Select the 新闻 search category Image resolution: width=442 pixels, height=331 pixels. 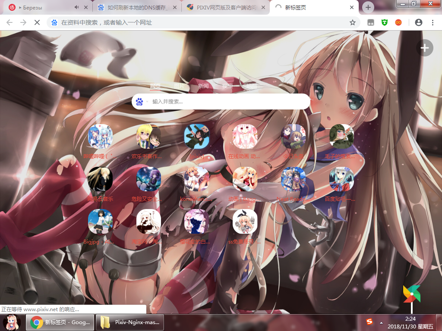point(203,86)
